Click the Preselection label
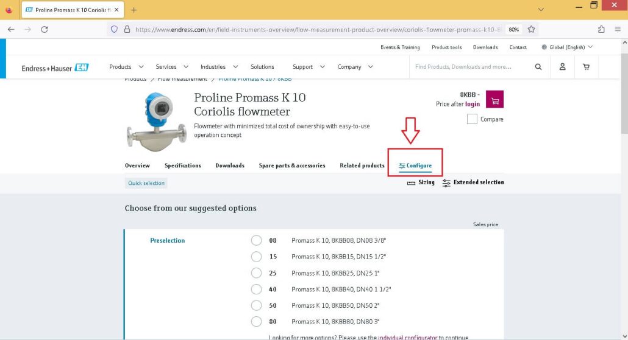Image resolution: width=628 pixels, height=340 pixels. pos(168,240)
